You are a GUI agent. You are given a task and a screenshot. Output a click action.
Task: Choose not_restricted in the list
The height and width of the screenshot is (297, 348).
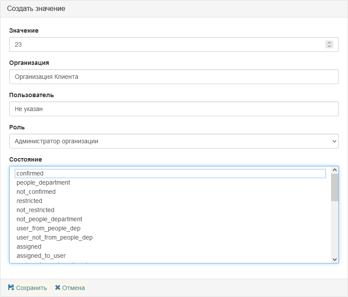point(35,210)
